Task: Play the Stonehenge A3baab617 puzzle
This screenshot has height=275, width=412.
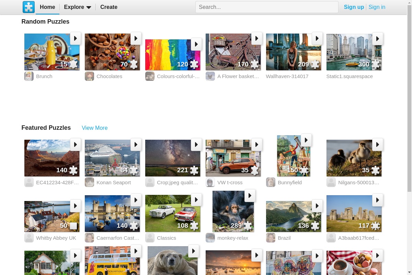Action: click(x=378, y=200)
